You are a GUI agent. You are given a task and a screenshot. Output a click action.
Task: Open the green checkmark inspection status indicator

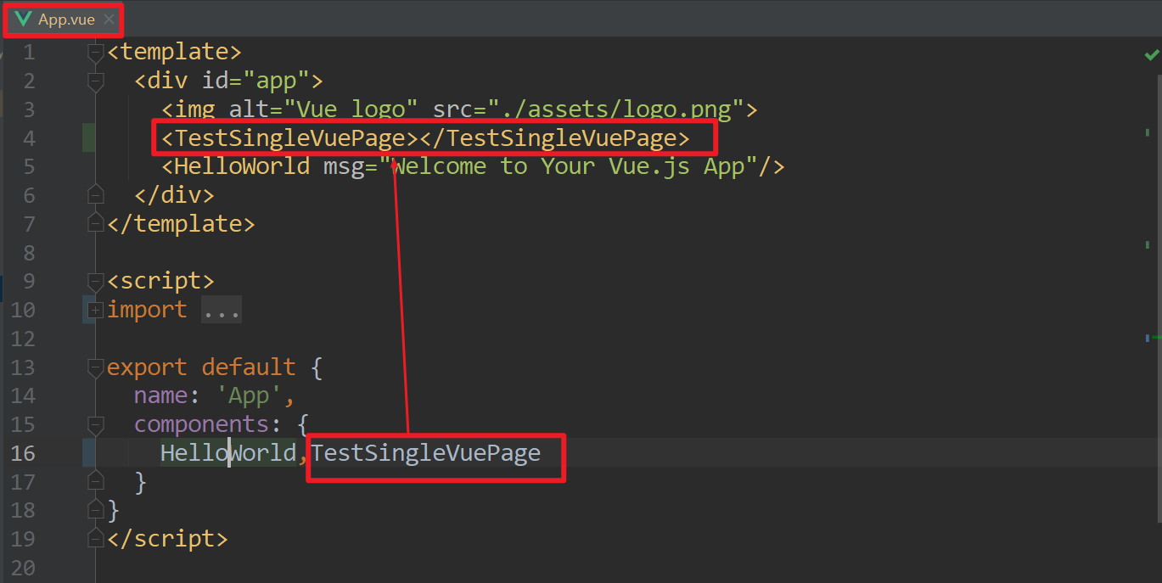tap(1151, 55)
